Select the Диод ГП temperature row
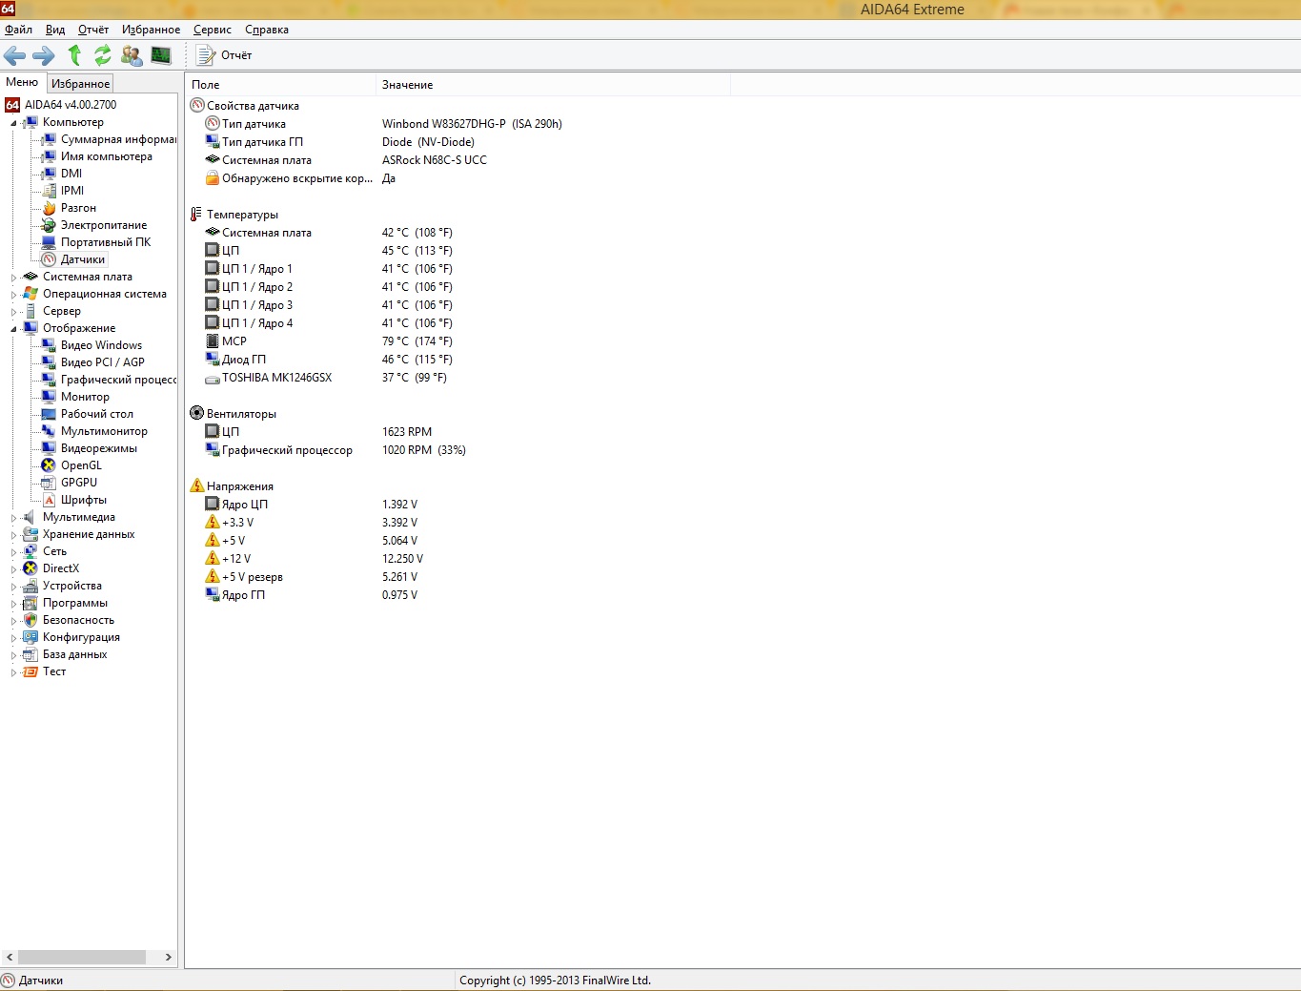Image resolution: width=1301 pixels, height=991 pixels. point(329,360)
